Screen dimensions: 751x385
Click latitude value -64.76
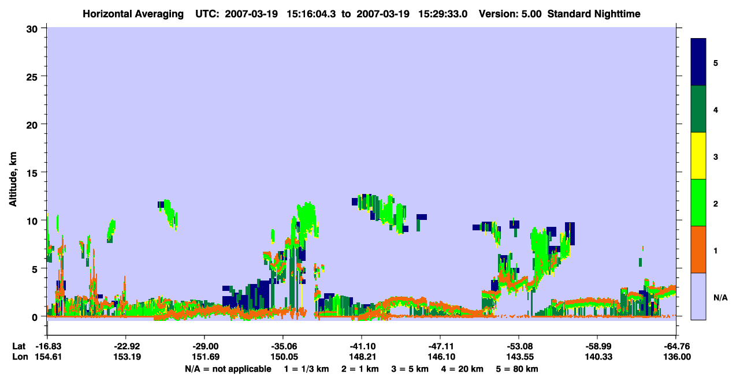pos(676,346)
